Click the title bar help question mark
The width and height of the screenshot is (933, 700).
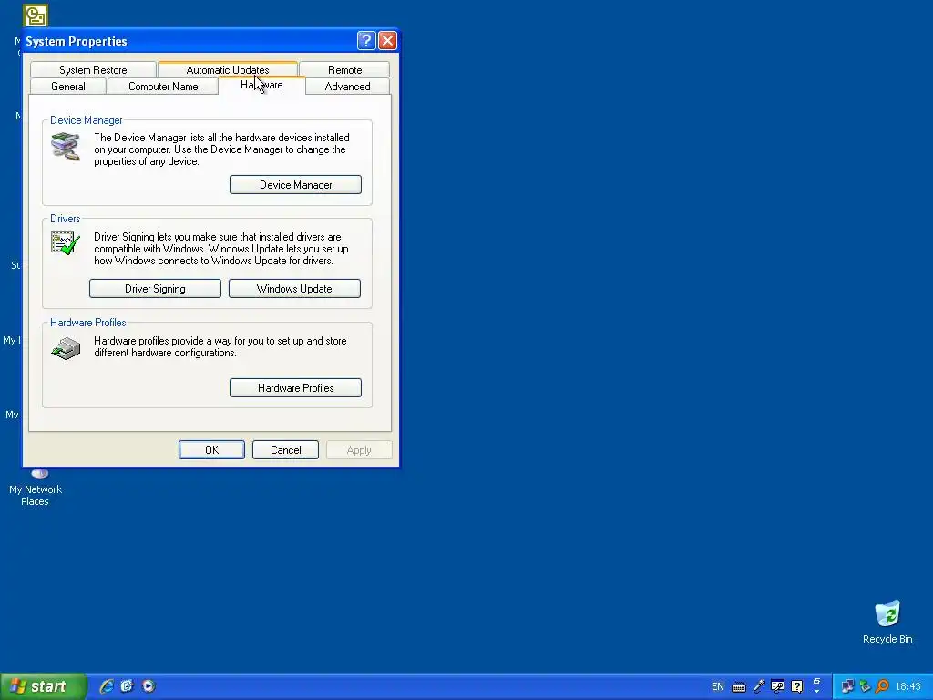pyautogui.click(x=366, y=40)
